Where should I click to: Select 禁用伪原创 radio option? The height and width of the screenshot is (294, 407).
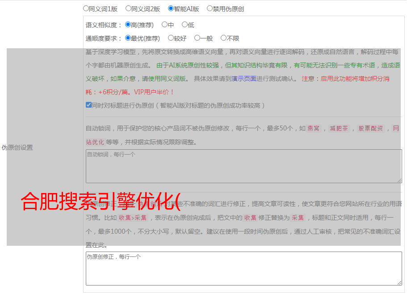[210, 8]
